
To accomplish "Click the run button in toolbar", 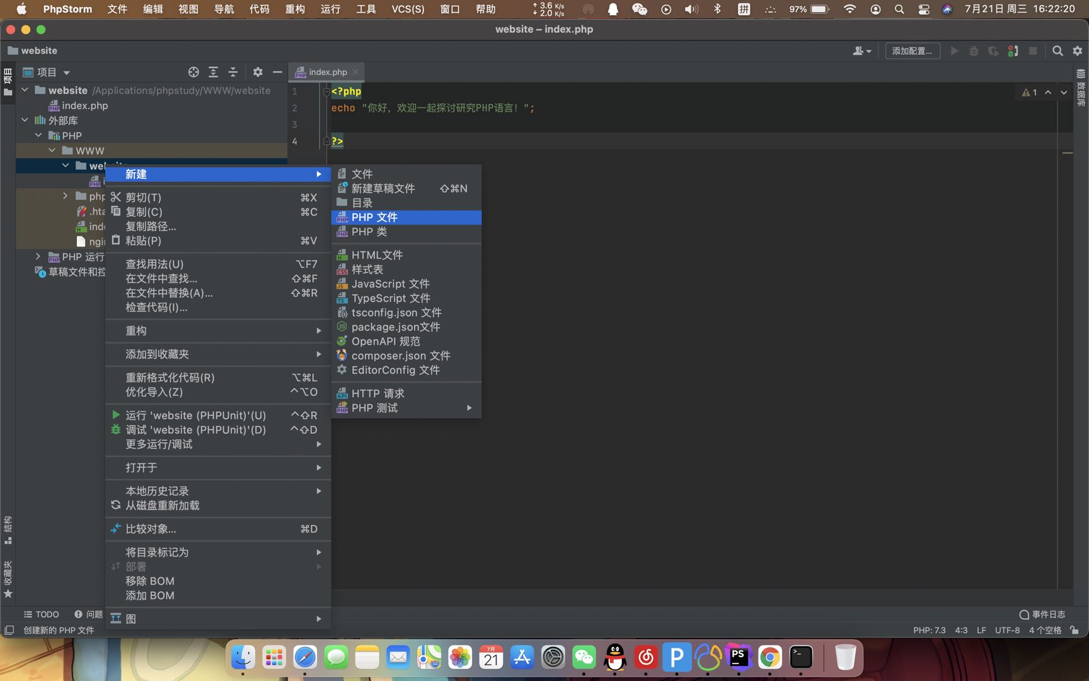I will point(954,51).
